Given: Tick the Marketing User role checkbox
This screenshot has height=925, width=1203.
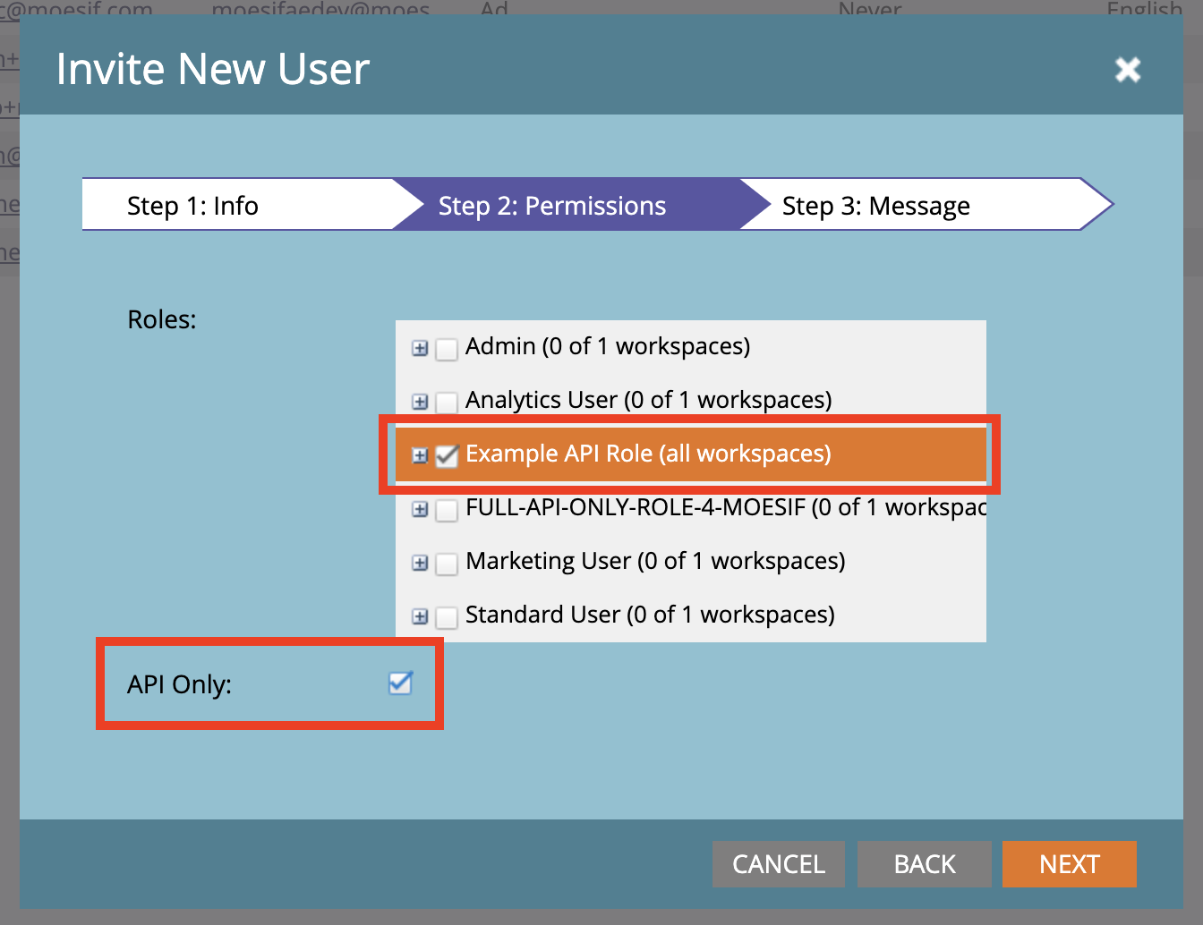Looking at the screenshot, I should pyautogui.click(x=447, y=564).
